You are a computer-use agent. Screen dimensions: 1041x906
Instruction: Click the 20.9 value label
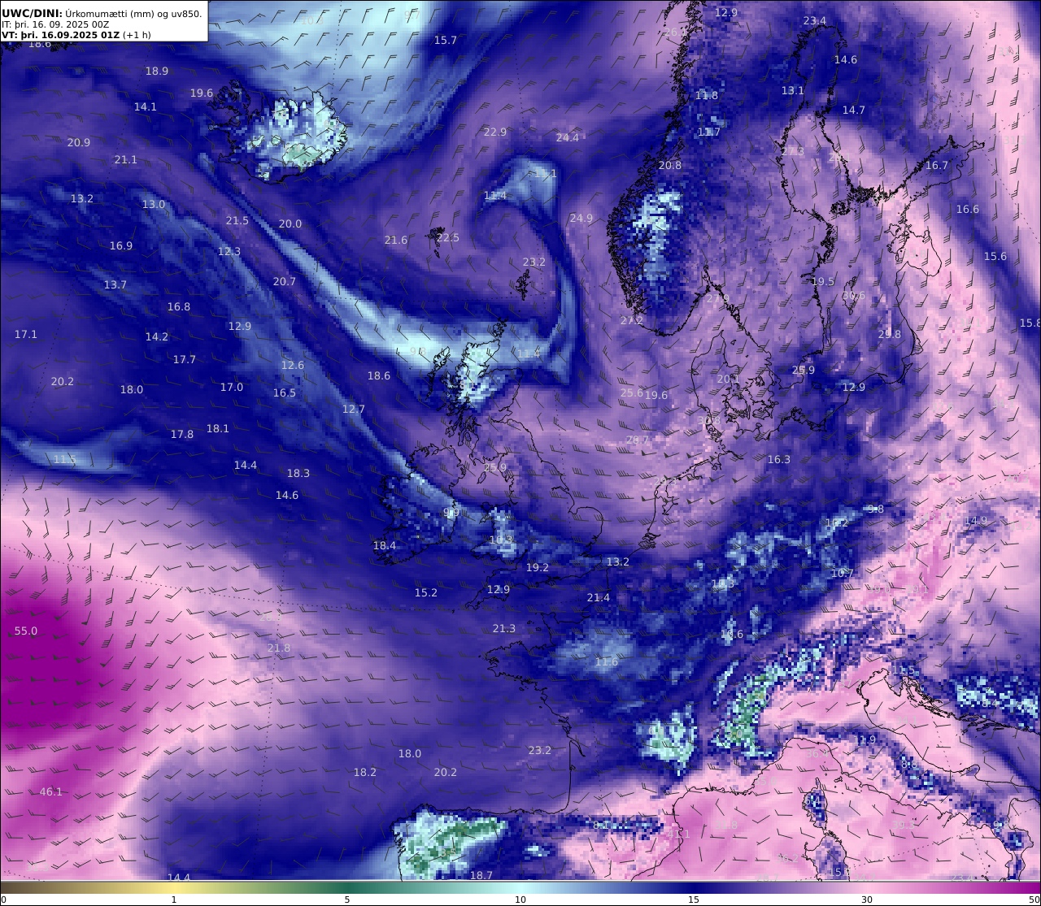79,142
